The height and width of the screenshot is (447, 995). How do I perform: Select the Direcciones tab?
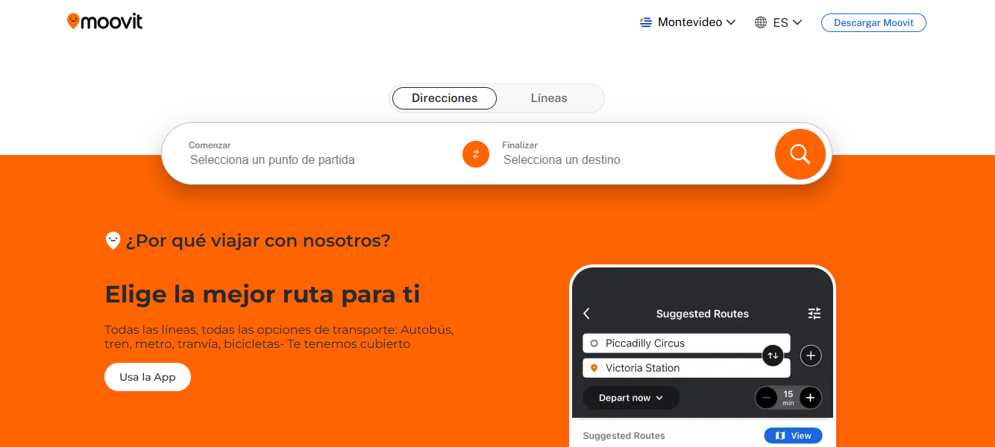pos(445,98)
